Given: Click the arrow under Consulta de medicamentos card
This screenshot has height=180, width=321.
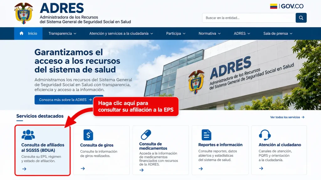Looking at the screenshot, I should tap(141, 170).
